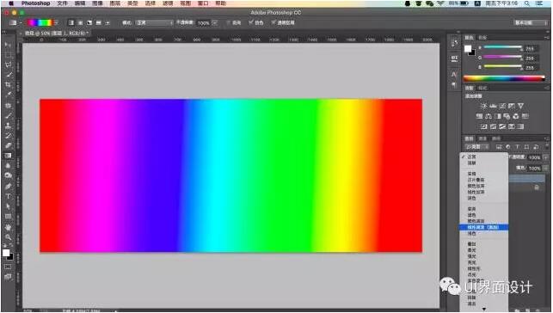Open the gradient preset picker arrow

tap(56, 22)
